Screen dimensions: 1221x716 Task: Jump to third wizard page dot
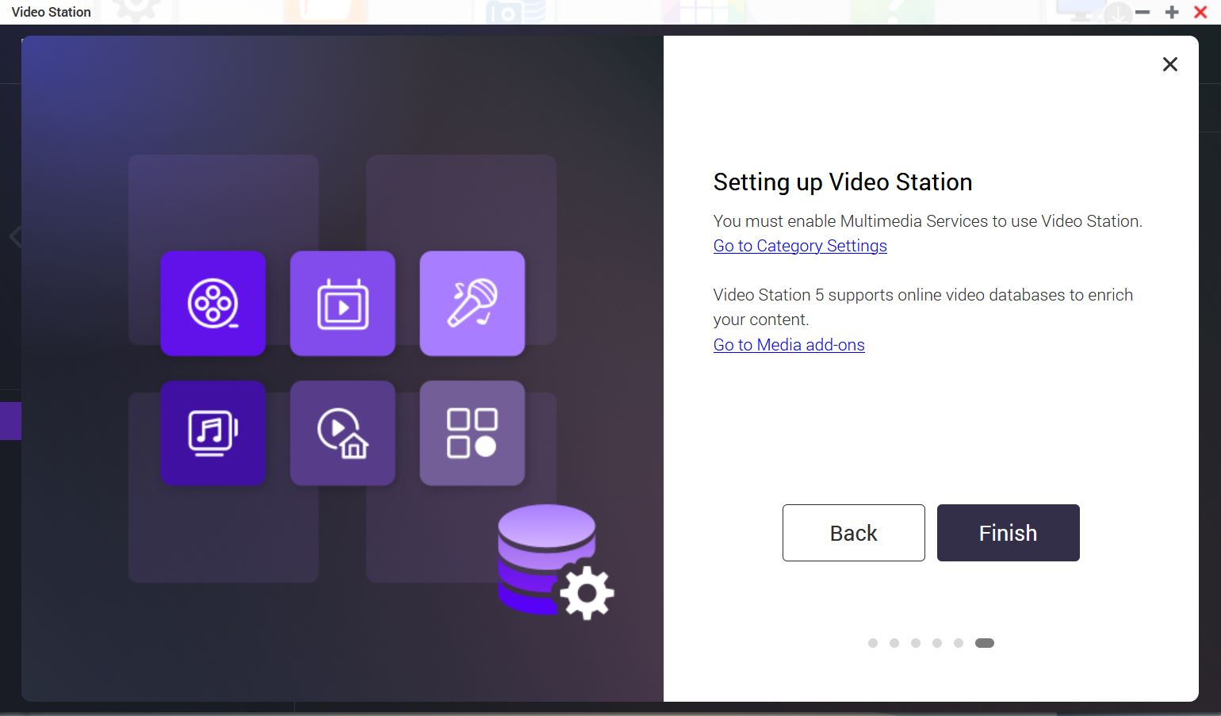click(916, 643)
